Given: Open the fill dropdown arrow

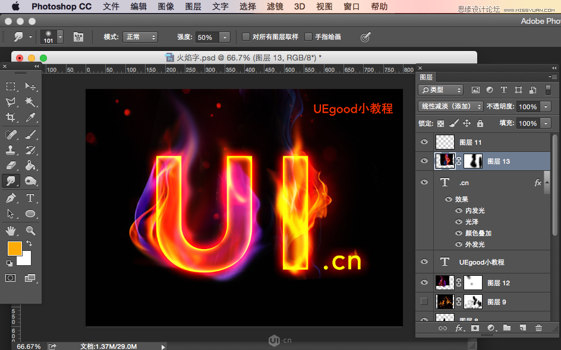Looking at the screenshot, I should pos(546,123).
